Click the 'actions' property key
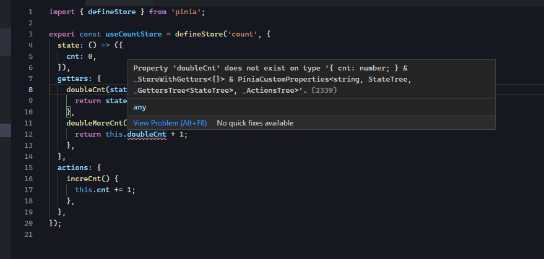This screenshot has width=544, height=259. coord(72,168)
